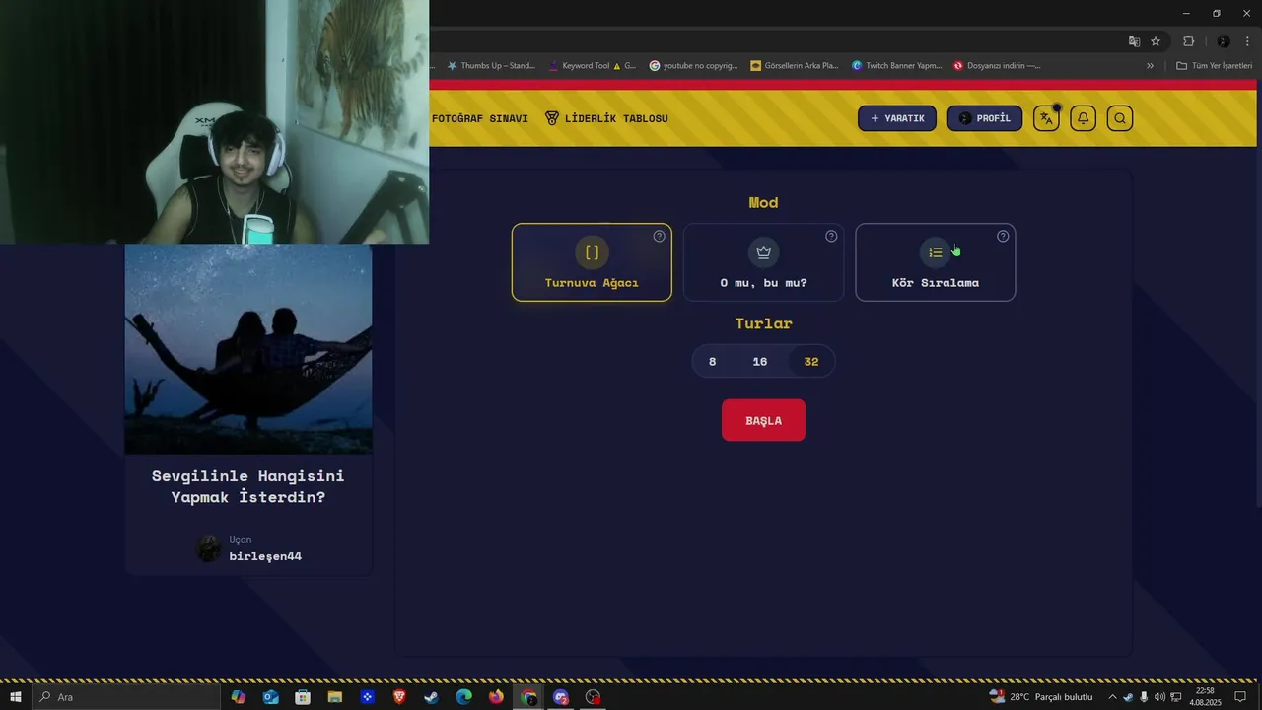
Task: Open the Görsellerin Arka Pla... bookmark
Action: (x=795, y=66)
